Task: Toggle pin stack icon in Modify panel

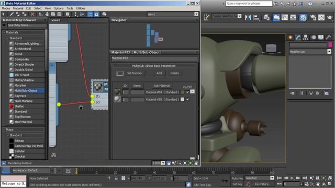Action: coord(292,93)
